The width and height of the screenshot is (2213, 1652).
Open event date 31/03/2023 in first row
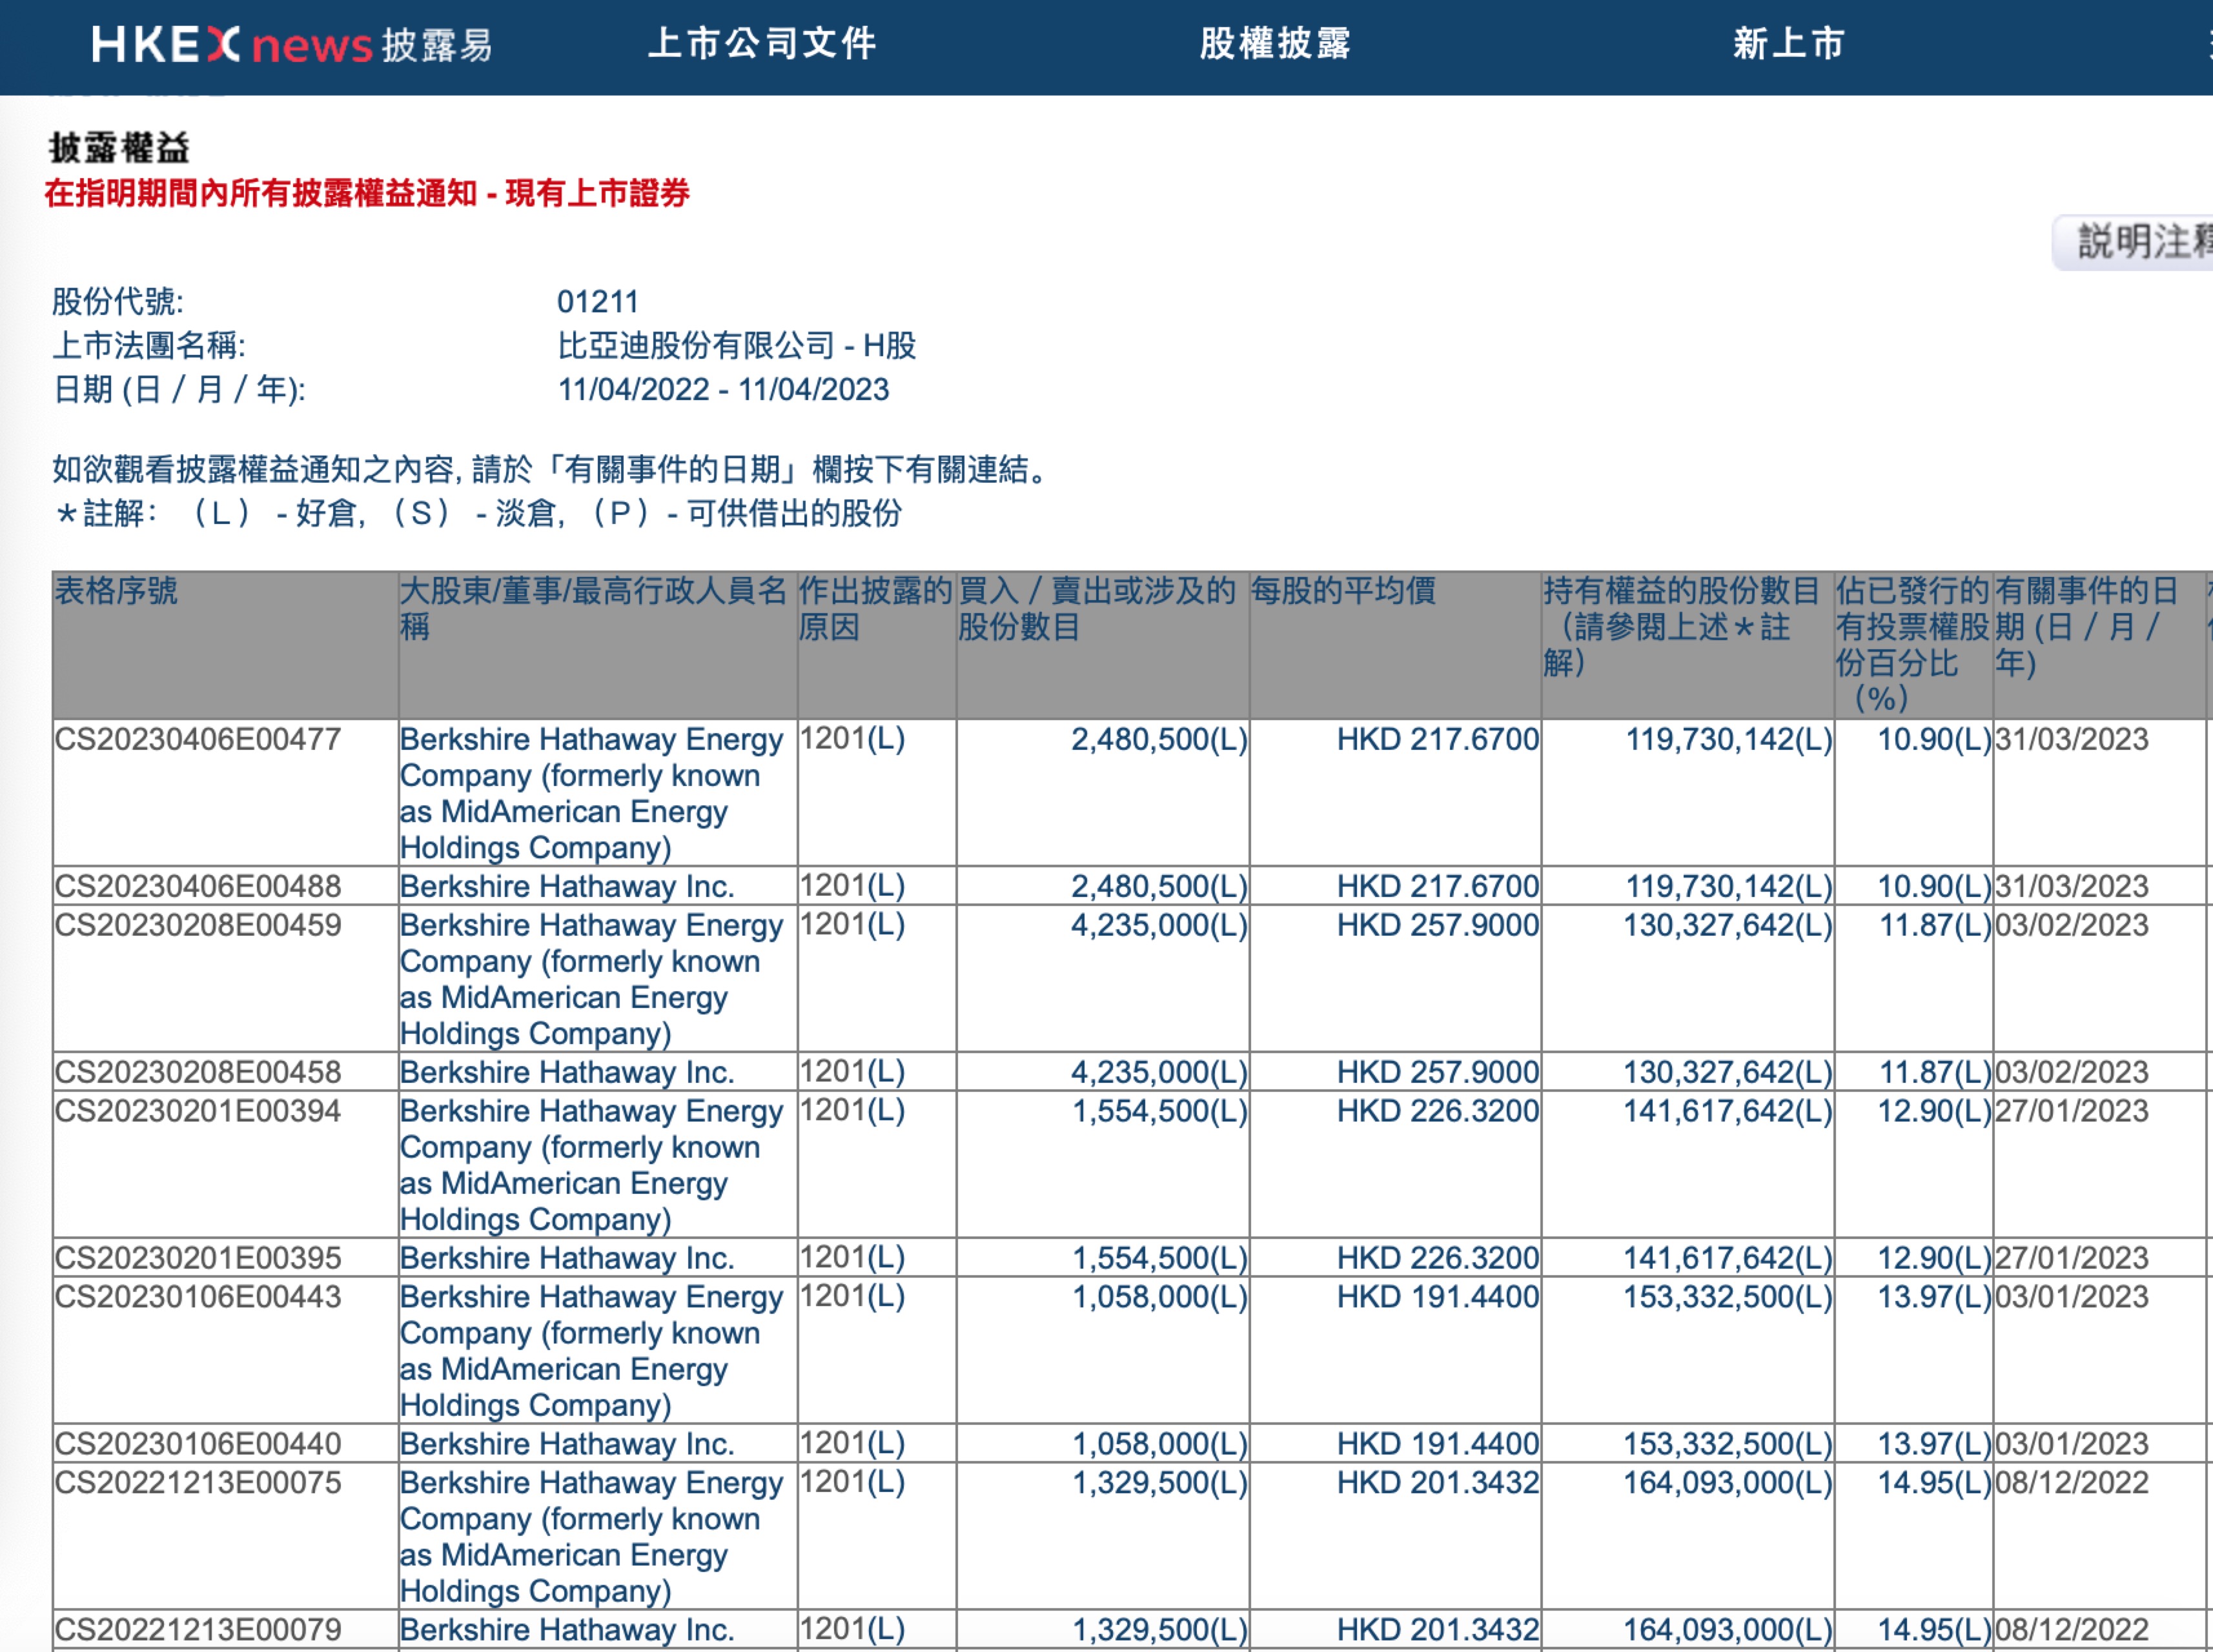tap(2071, 740)
